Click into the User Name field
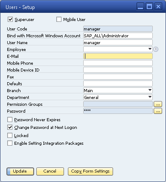This screenshot has height=182, width=166. point(118,42)
